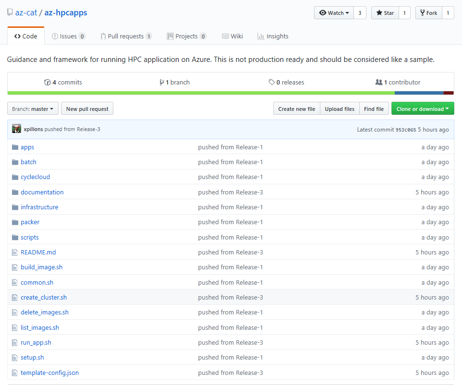
Task: Expand the Clone or download menu
Action: (x=423, y=108)
